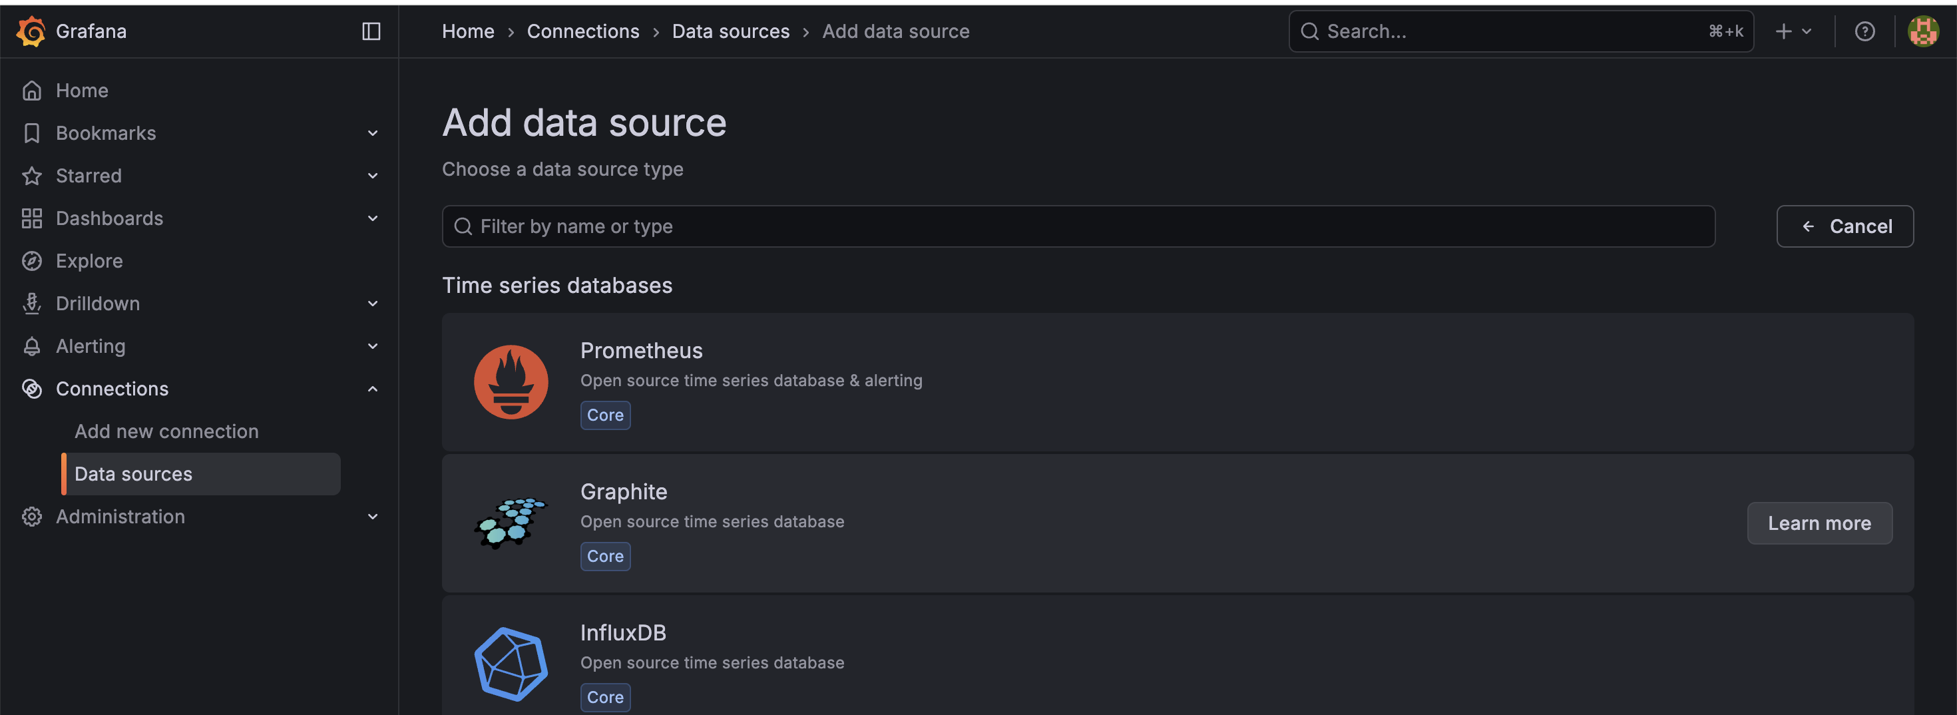Select Add new connection menu item
1957x715 pixels.
(166, 431)
